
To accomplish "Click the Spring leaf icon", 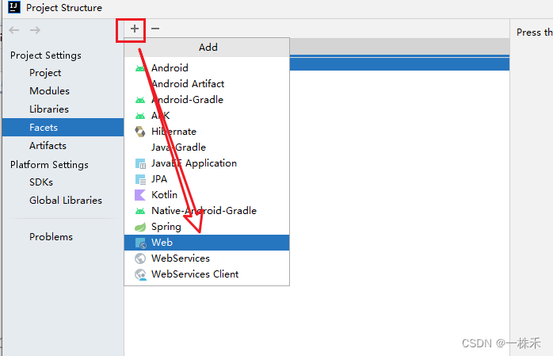I will (x=140, y=227).
